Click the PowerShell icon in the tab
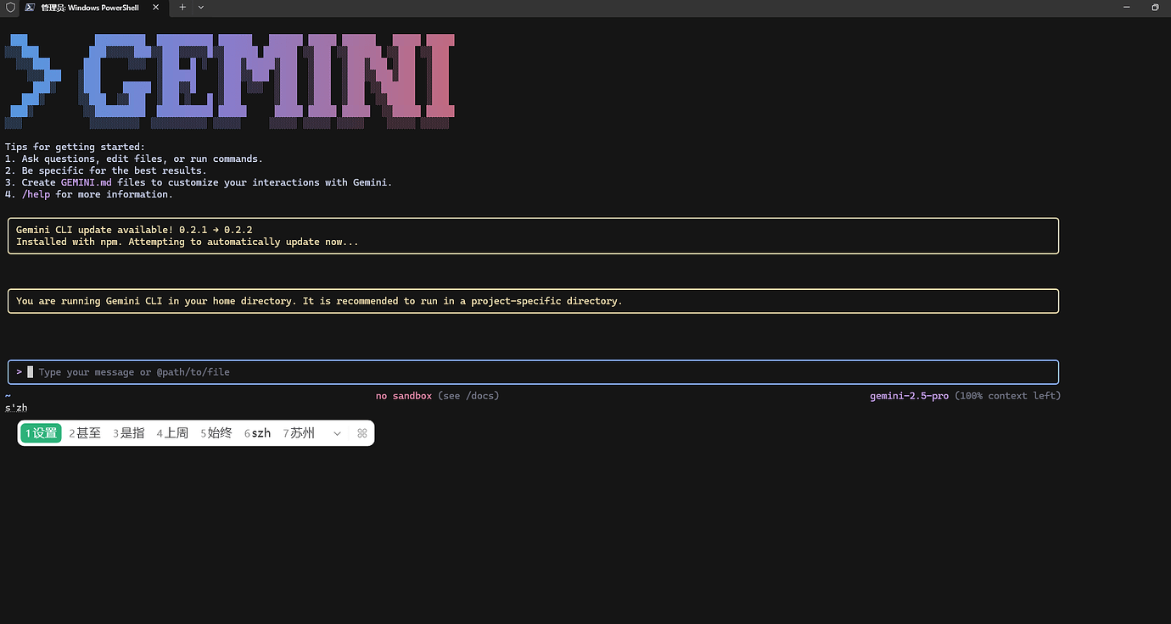Viewport: 1171px width, 624px height. 30,8
